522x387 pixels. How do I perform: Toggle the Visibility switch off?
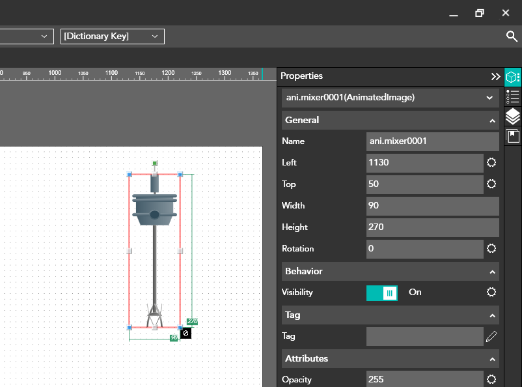point(382,293)
